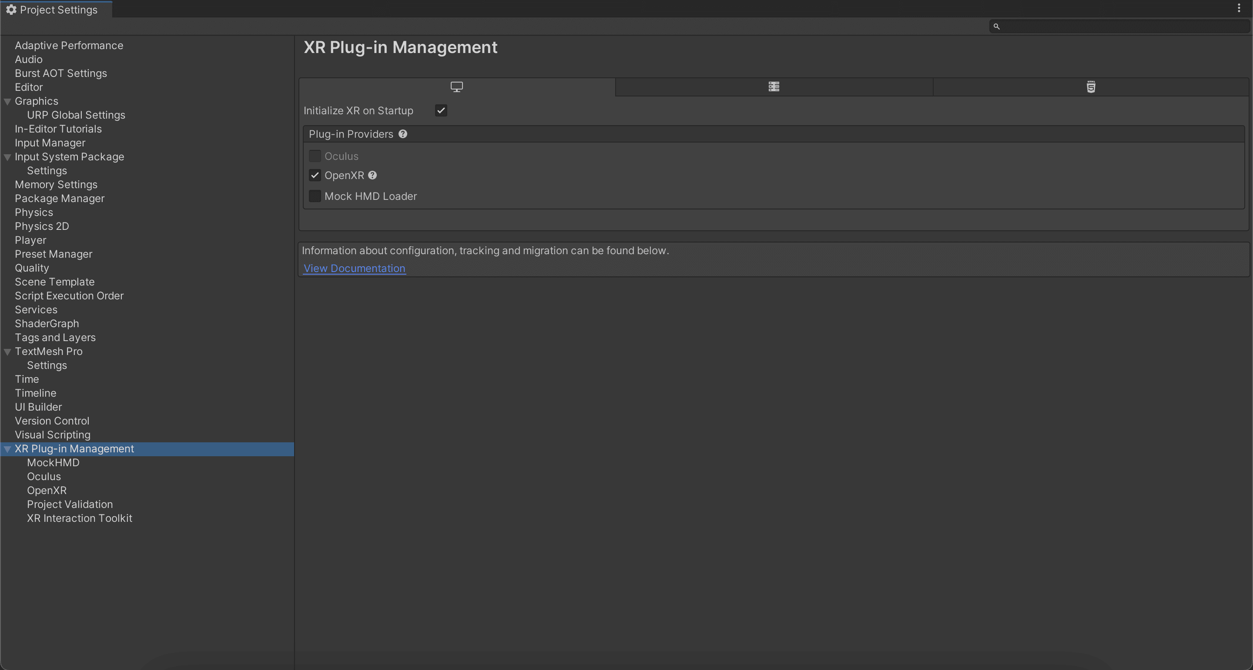Switch to the Dedicated Server platform tab icon
The width and height of the screenshot is (1253, 670).
tap(774, 87)
